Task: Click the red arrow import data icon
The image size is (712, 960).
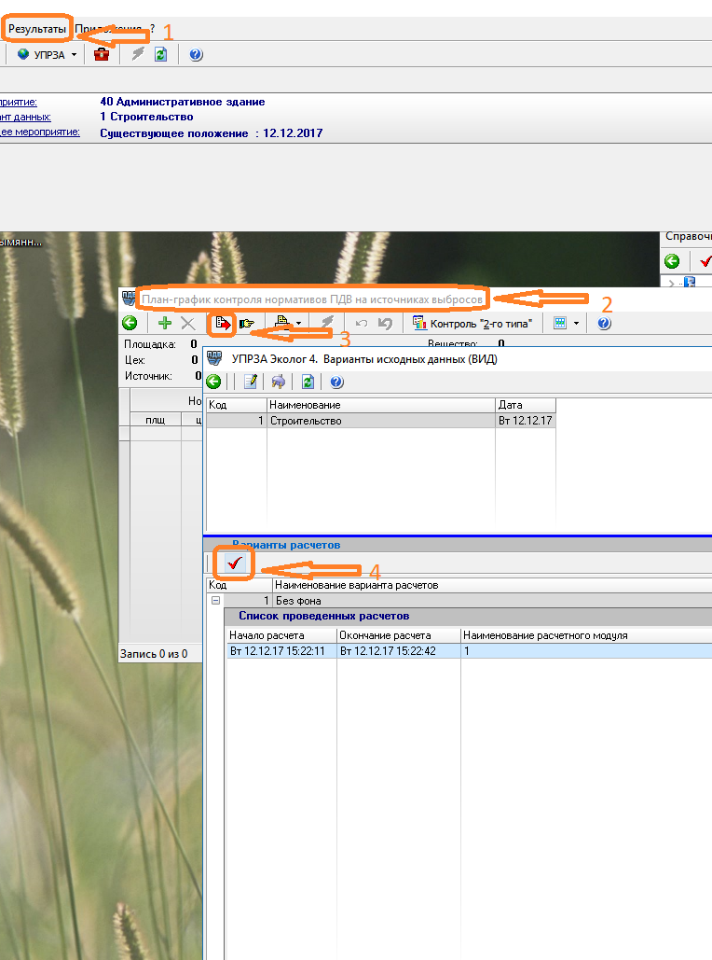Action: pyautogui.click(x=224, y=324)
